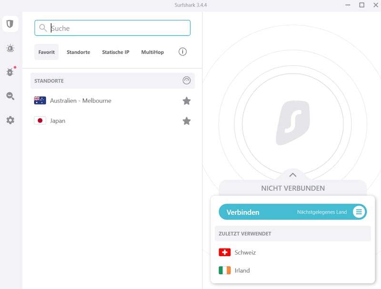Switch to the Standorte tab

78,52
